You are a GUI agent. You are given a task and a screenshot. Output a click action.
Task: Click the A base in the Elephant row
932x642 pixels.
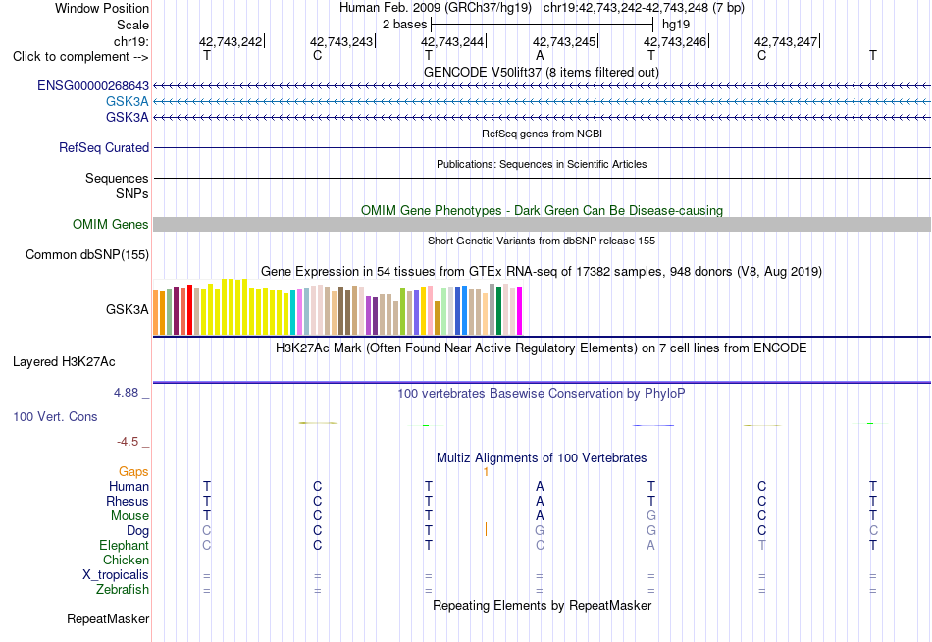650,546
